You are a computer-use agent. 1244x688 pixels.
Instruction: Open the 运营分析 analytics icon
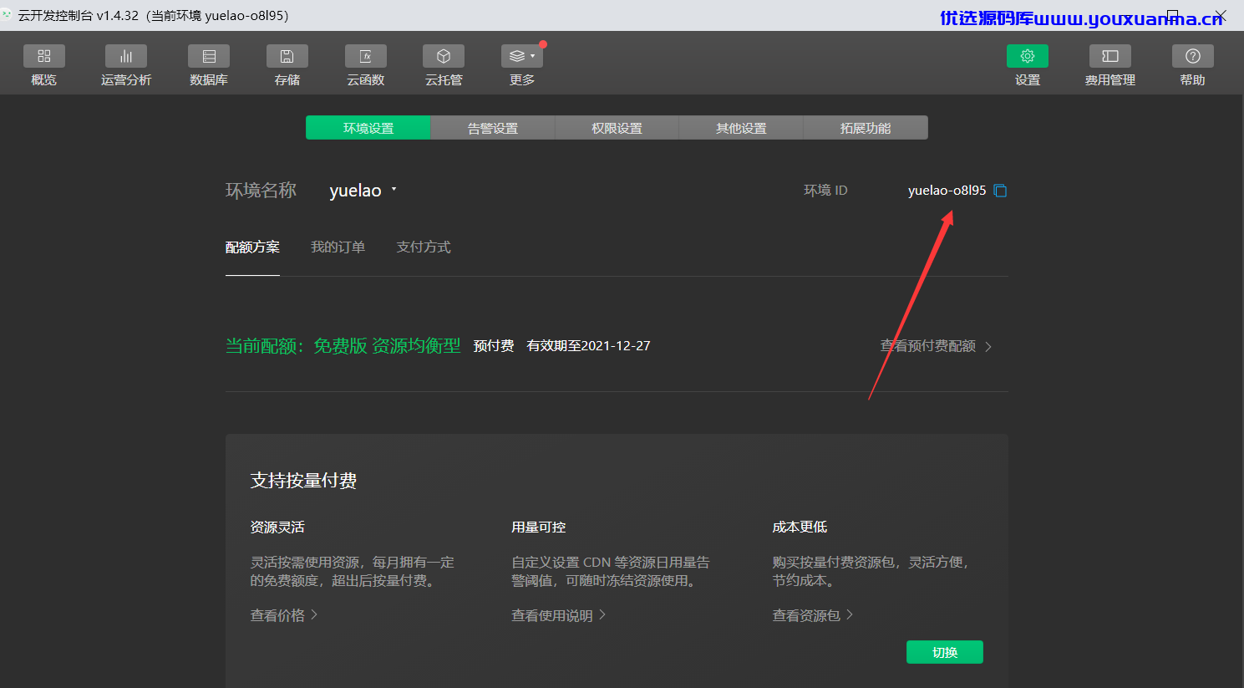(x=126, y=56)
